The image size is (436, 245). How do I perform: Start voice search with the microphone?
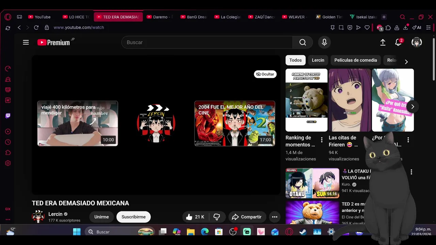[x=324, y=43]
